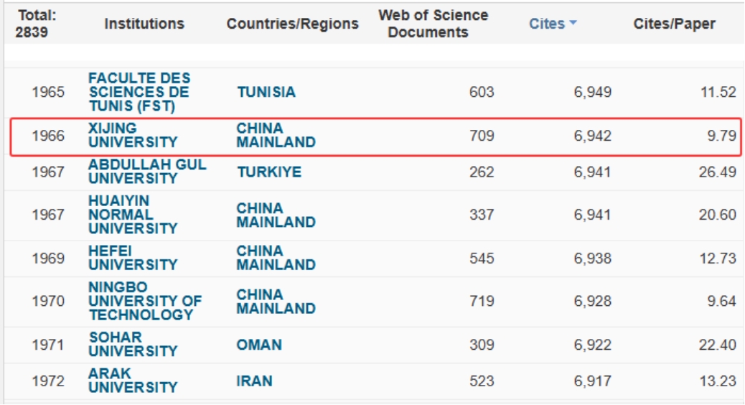Select the Tunisia country link
745x405 pixels.
point(266,92)
